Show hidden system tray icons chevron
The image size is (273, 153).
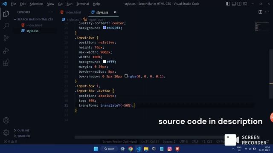[233, 149]
